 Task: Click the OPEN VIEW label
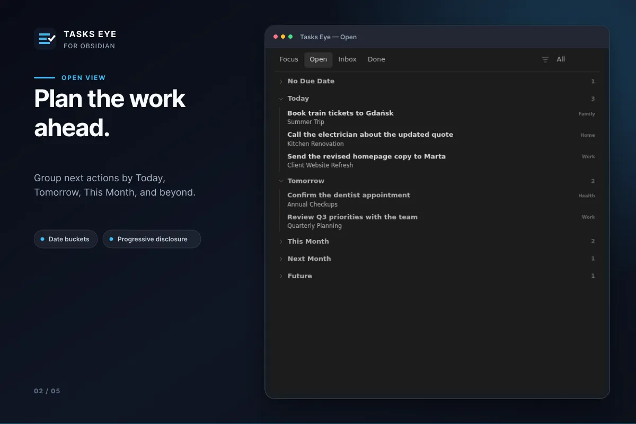click(84, 78)
